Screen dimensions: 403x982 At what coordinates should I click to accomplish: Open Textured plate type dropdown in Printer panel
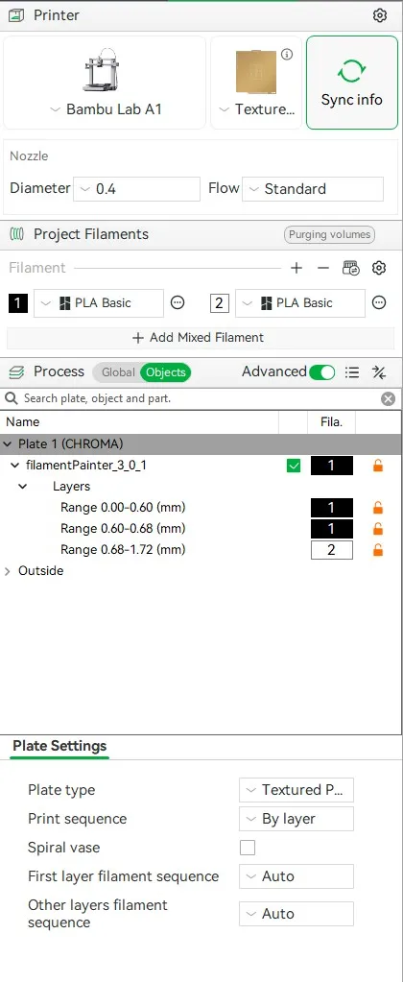(x=256, y=109)
